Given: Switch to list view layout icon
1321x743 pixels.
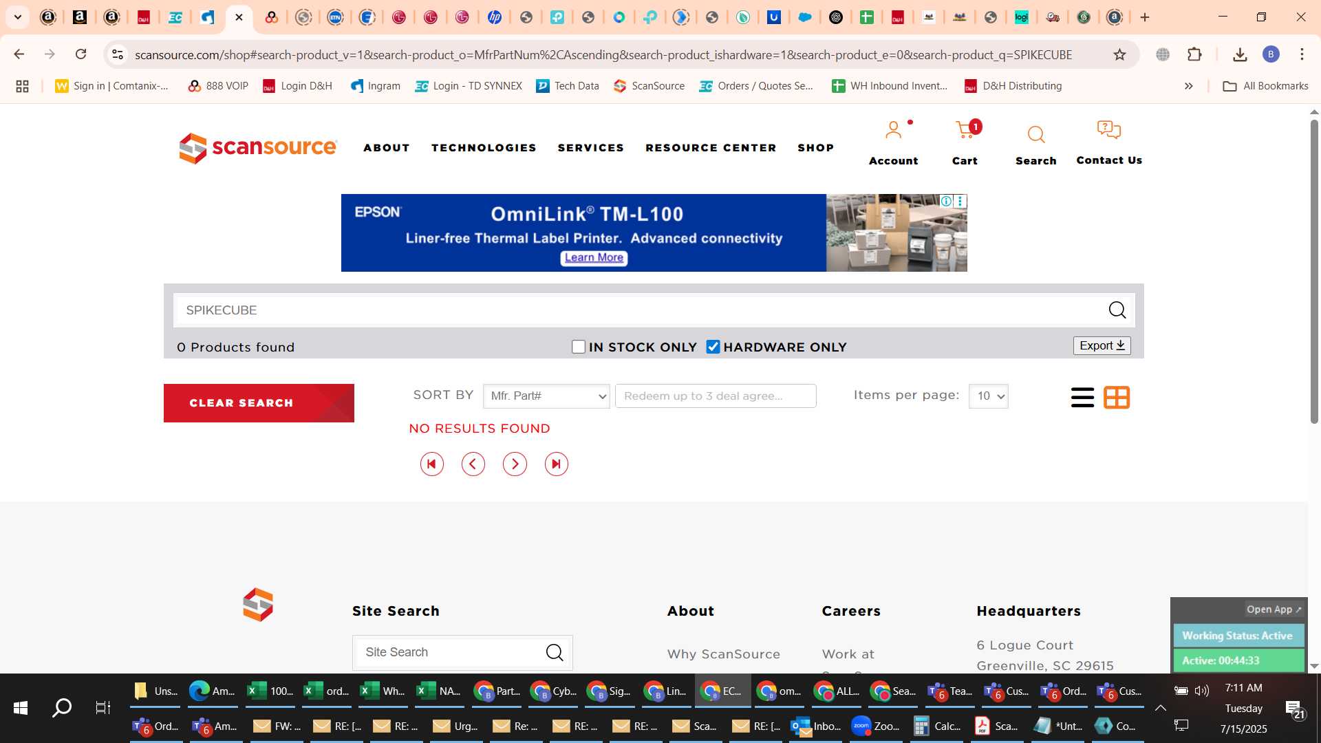Looking at the screenshot, I should [x=1082, y=398].
